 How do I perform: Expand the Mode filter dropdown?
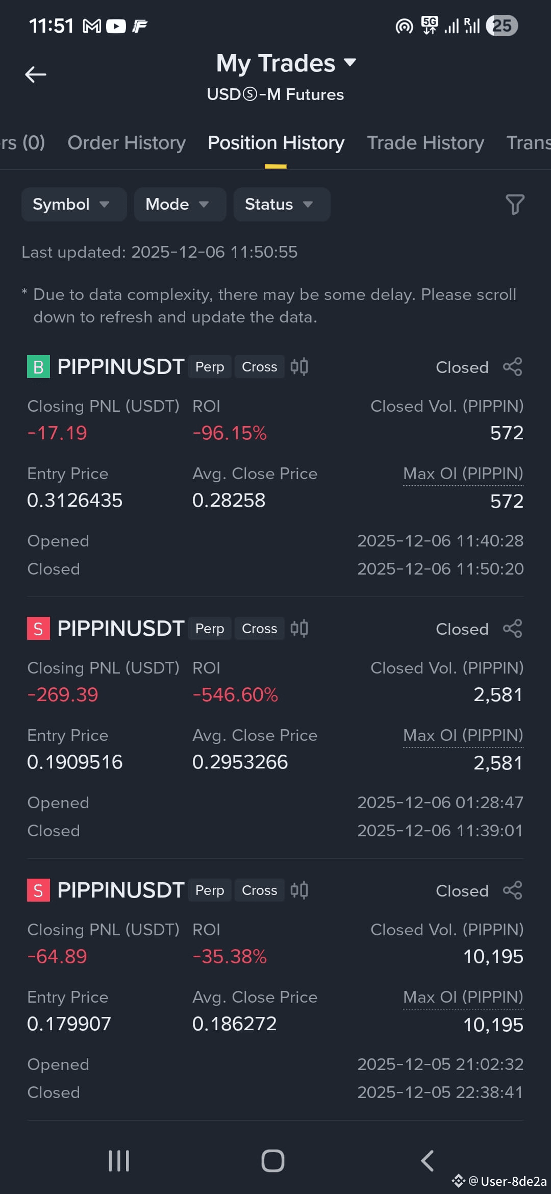tap(180, 204)
